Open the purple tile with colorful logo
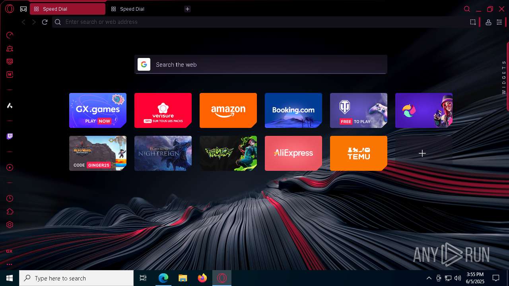Screen dimensions: 509x286 tap(424, 110)
